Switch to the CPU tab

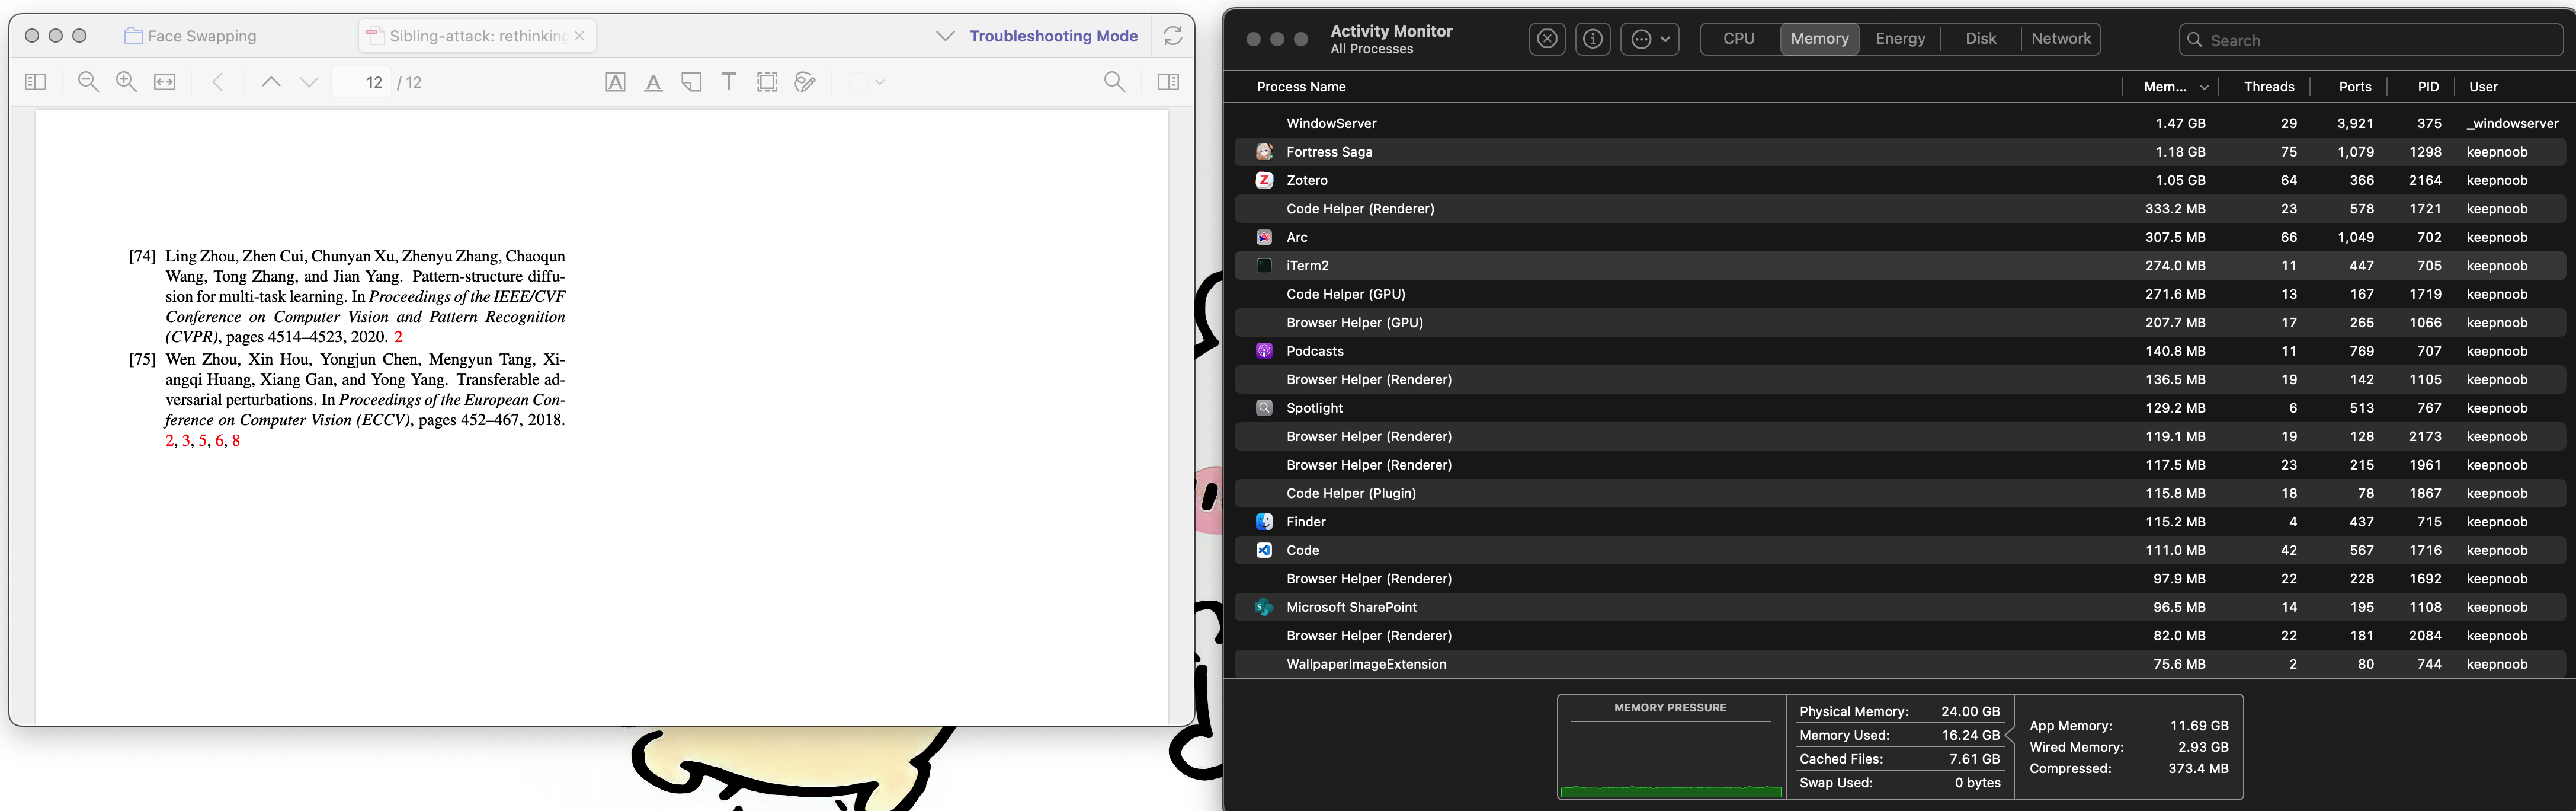pos(1738,39)
